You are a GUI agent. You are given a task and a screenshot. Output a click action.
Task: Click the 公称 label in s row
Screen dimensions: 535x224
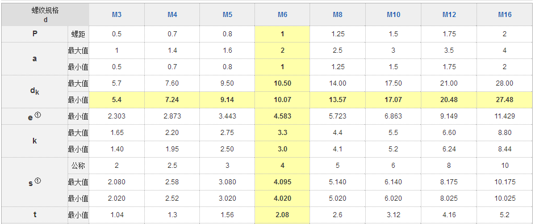pyautogui.click(x=78, y=166)
